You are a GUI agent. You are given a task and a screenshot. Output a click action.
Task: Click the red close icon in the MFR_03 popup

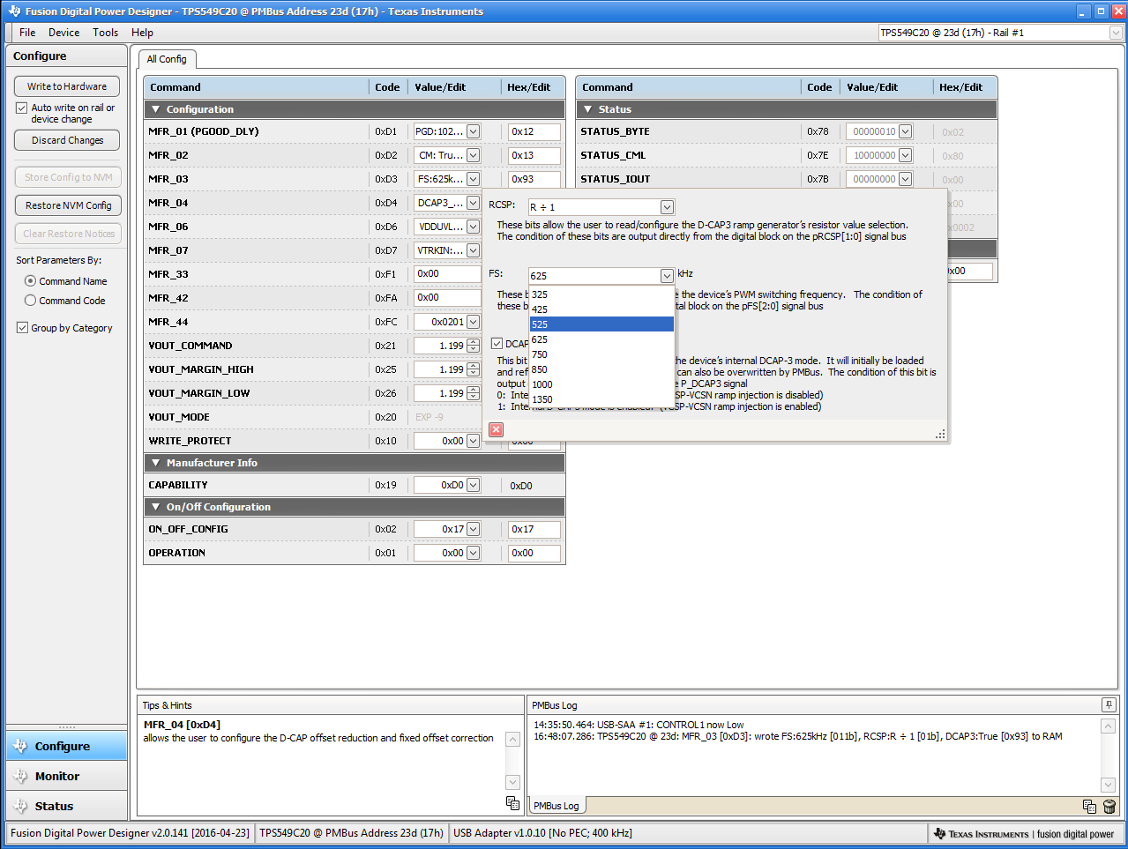[496, 429]
